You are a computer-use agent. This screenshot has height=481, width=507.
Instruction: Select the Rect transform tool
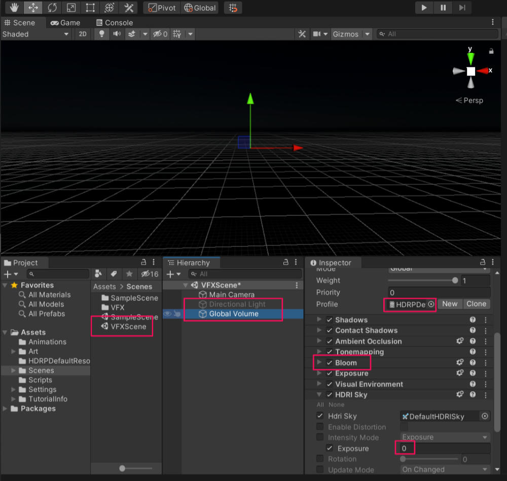pyautogui.click(x=90, y=8)
